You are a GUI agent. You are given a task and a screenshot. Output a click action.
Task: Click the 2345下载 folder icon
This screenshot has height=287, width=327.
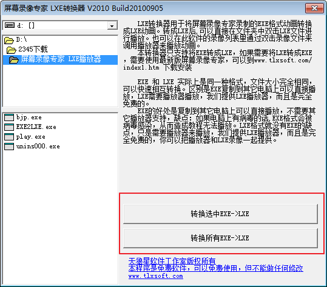coord(12,50)
